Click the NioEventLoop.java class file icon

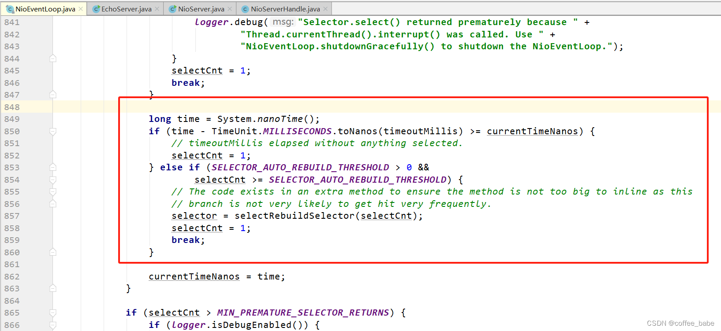point(10,9)
